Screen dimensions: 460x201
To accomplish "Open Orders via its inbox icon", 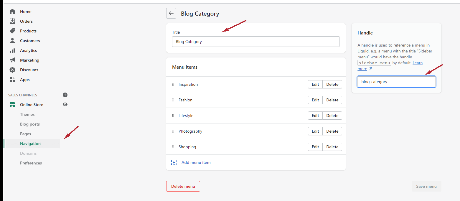I will (x=12, y=21).
